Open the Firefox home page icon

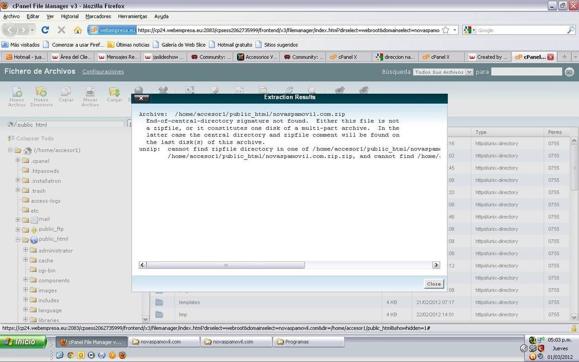pyautogui.click(x=77, y=30)
